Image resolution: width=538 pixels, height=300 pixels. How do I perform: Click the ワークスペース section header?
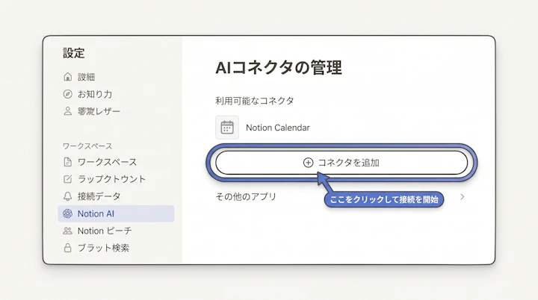click(87, 146)
